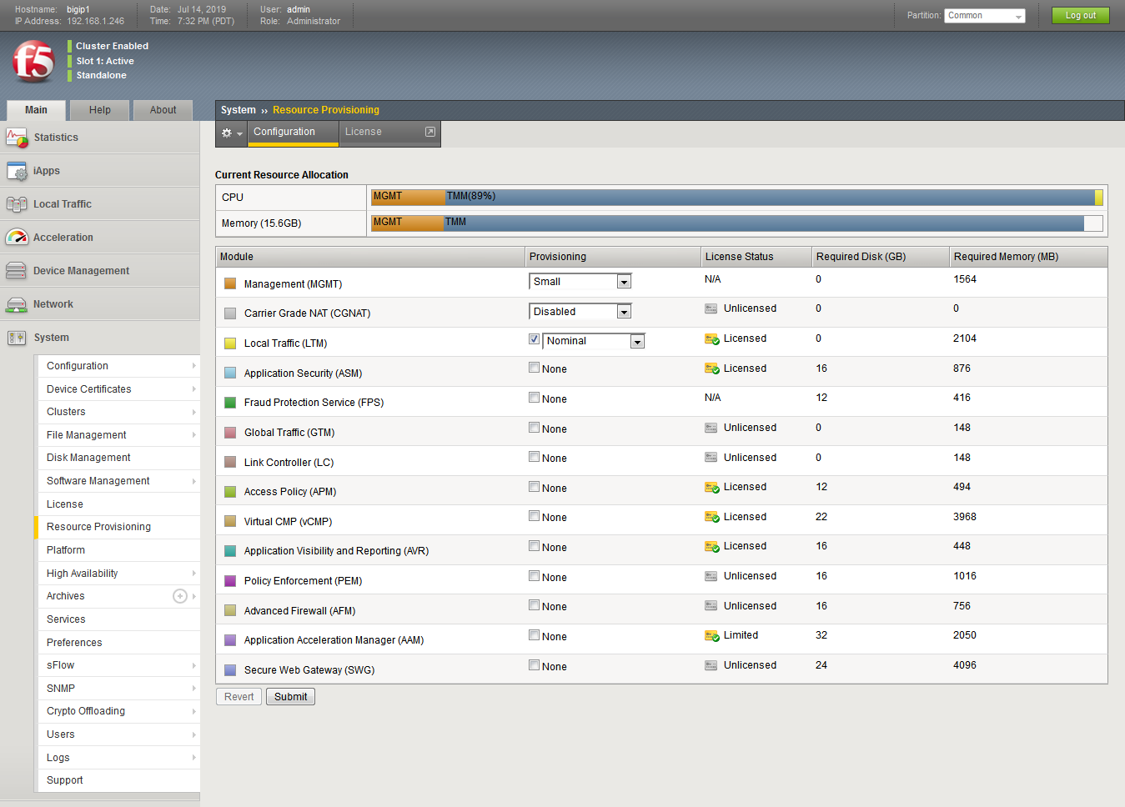
Task: Enable Policy Enforcement (PEM) checkbox
Action: click(534, 576)
